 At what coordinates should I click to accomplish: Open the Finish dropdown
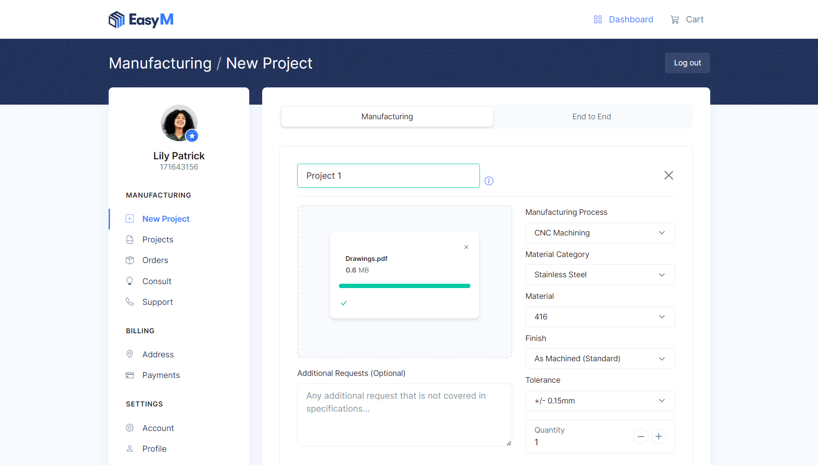(x=600, y=359)
